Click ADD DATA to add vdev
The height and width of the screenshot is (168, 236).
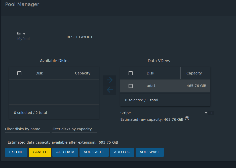coord(65,152)
